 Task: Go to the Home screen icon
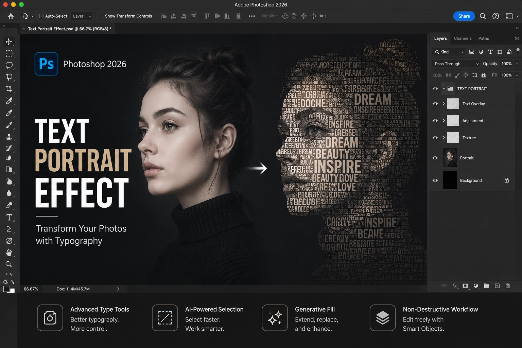click(x=11, y=16)
